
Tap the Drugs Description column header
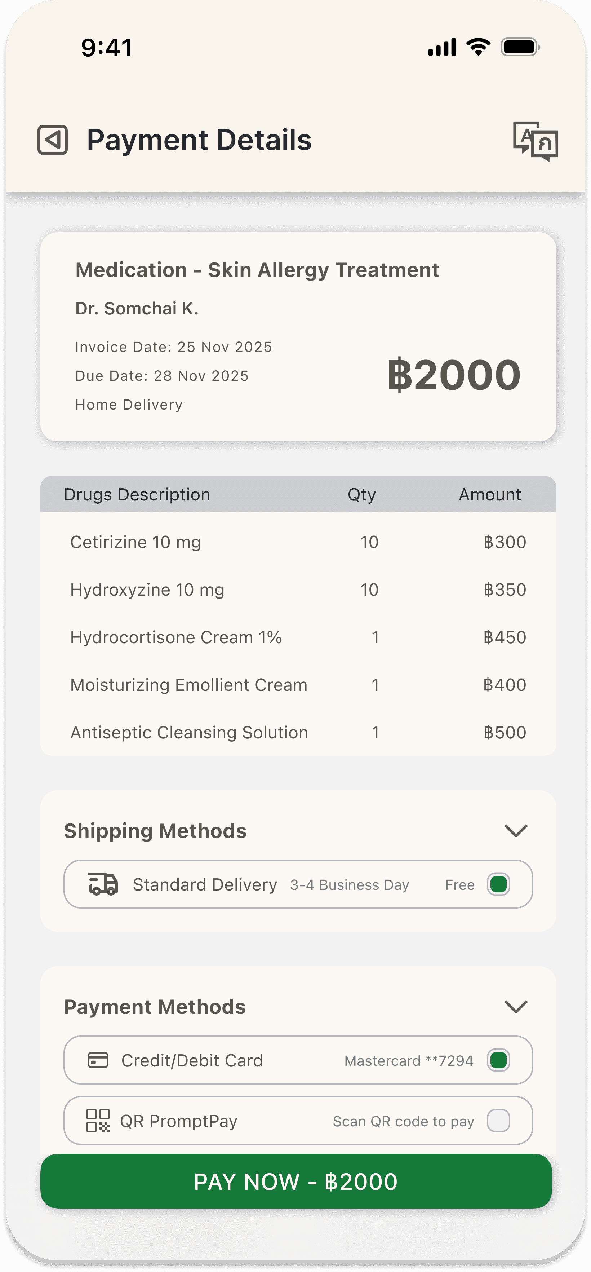pyautogui.click(x=137, y=494)
